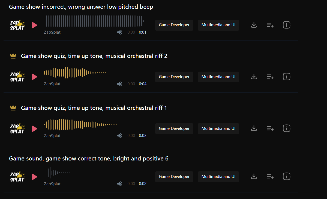Download the wrong answer low pitched beep

[x=254, y=25]
